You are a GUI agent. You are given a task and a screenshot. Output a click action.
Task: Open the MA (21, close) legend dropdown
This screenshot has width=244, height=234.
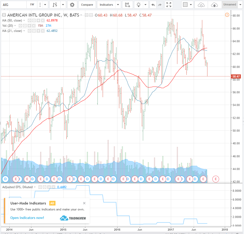click(24, 31)
